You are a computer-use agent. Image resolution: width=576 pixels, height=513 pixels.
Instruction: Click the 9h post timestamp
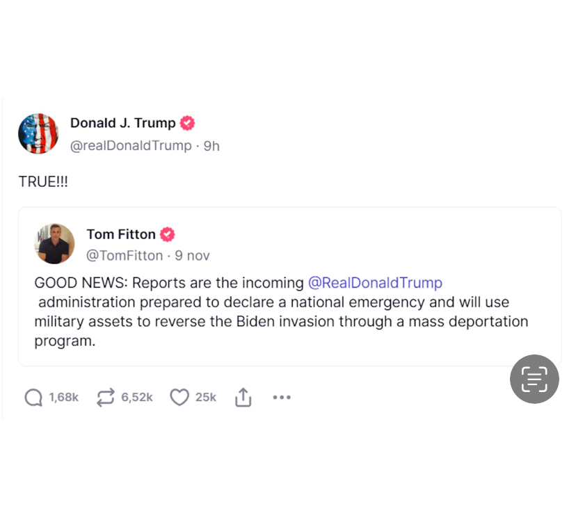tap(211, 145)
